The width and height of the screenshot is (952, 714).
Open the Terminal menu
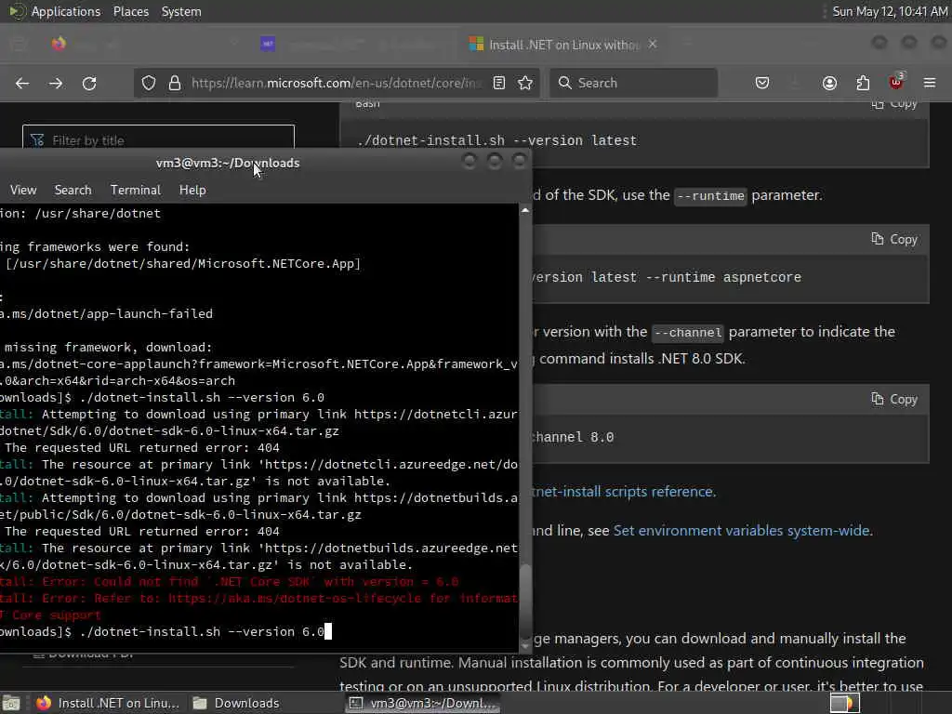(136, 190)
